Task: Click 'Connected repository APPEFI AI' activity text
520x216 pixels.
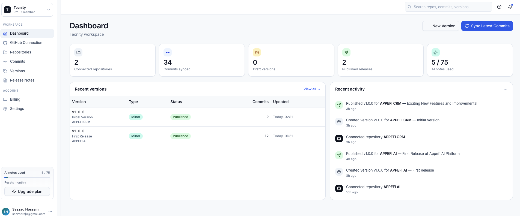Action: coord(373,187)
